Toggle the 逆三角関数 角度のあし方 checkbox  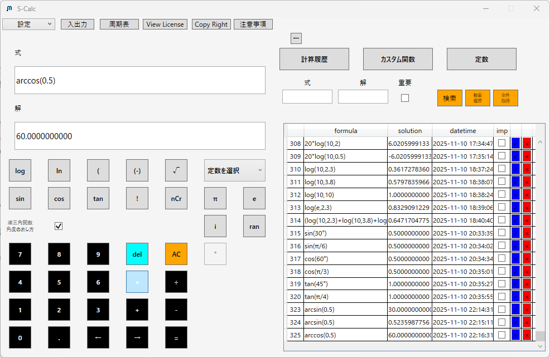pos(58,227)
